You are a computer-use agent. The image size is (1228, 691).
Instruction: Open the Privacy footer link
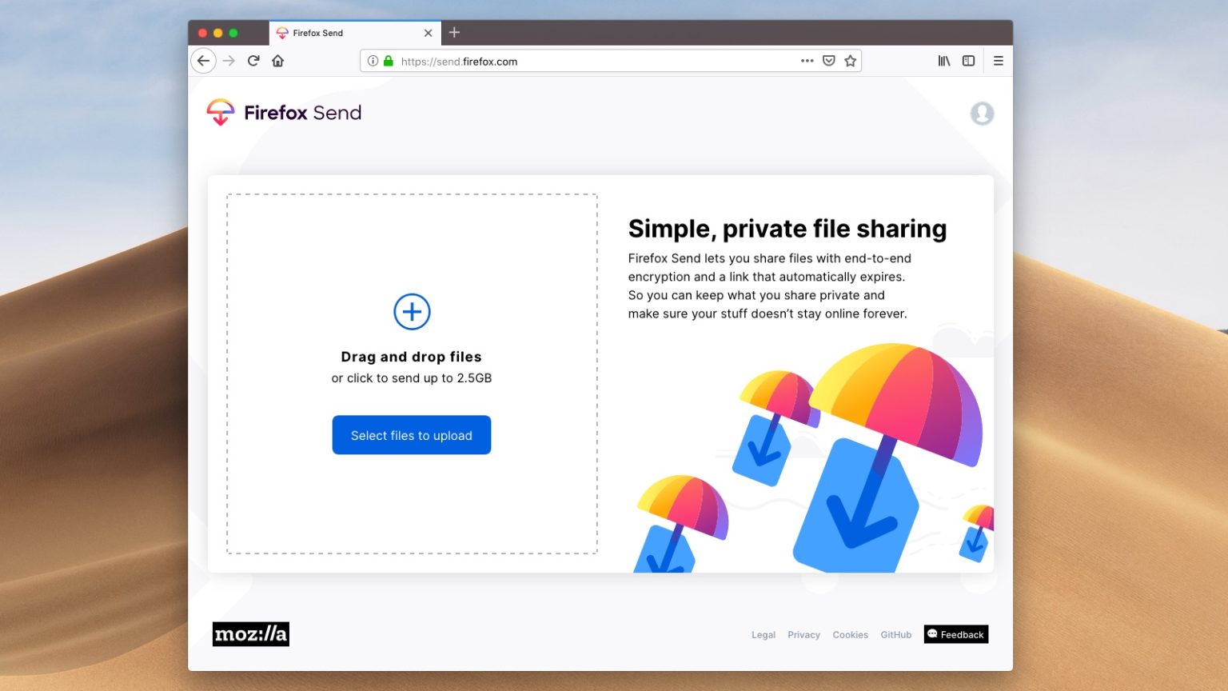coord(803,635)
